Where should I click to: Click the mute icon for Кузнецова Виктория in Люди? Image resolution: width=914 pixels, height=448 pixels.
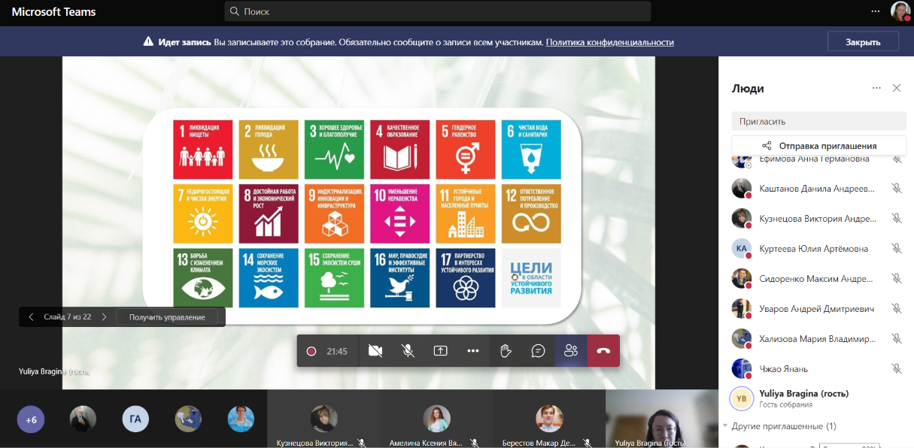897,218
